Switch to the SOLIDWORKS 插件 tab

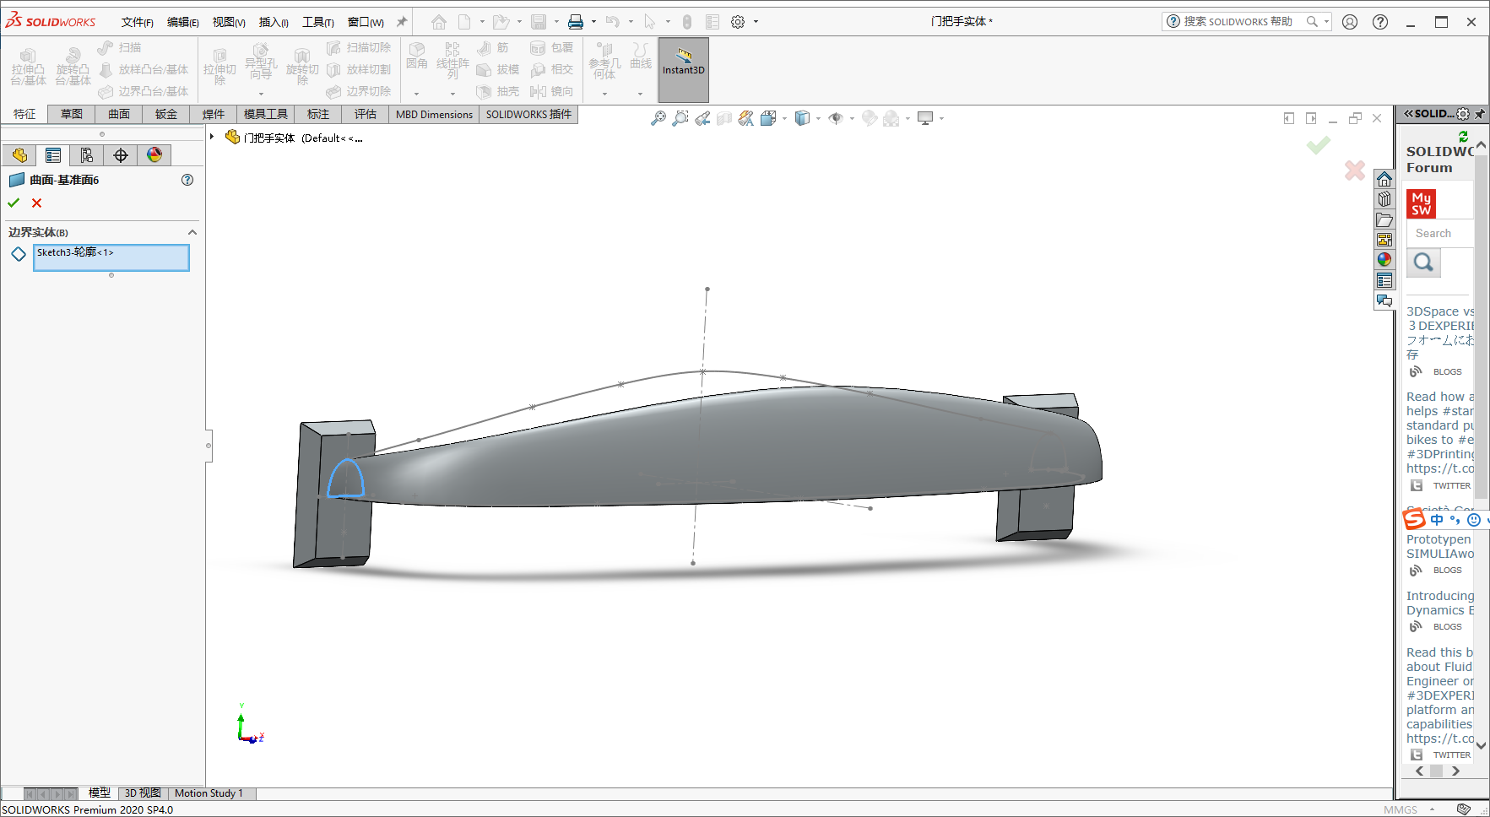click(x=528, y=114)
